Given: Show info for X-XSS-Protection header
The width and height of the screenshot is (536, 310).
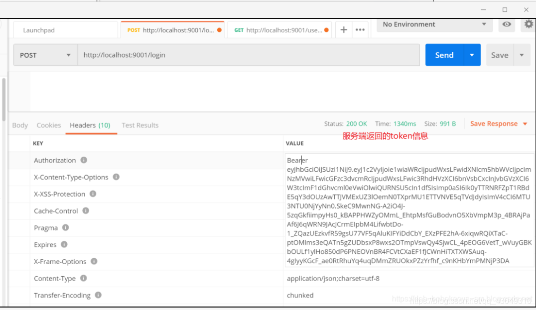Looking at the screenshot, I should coord(93,194).
